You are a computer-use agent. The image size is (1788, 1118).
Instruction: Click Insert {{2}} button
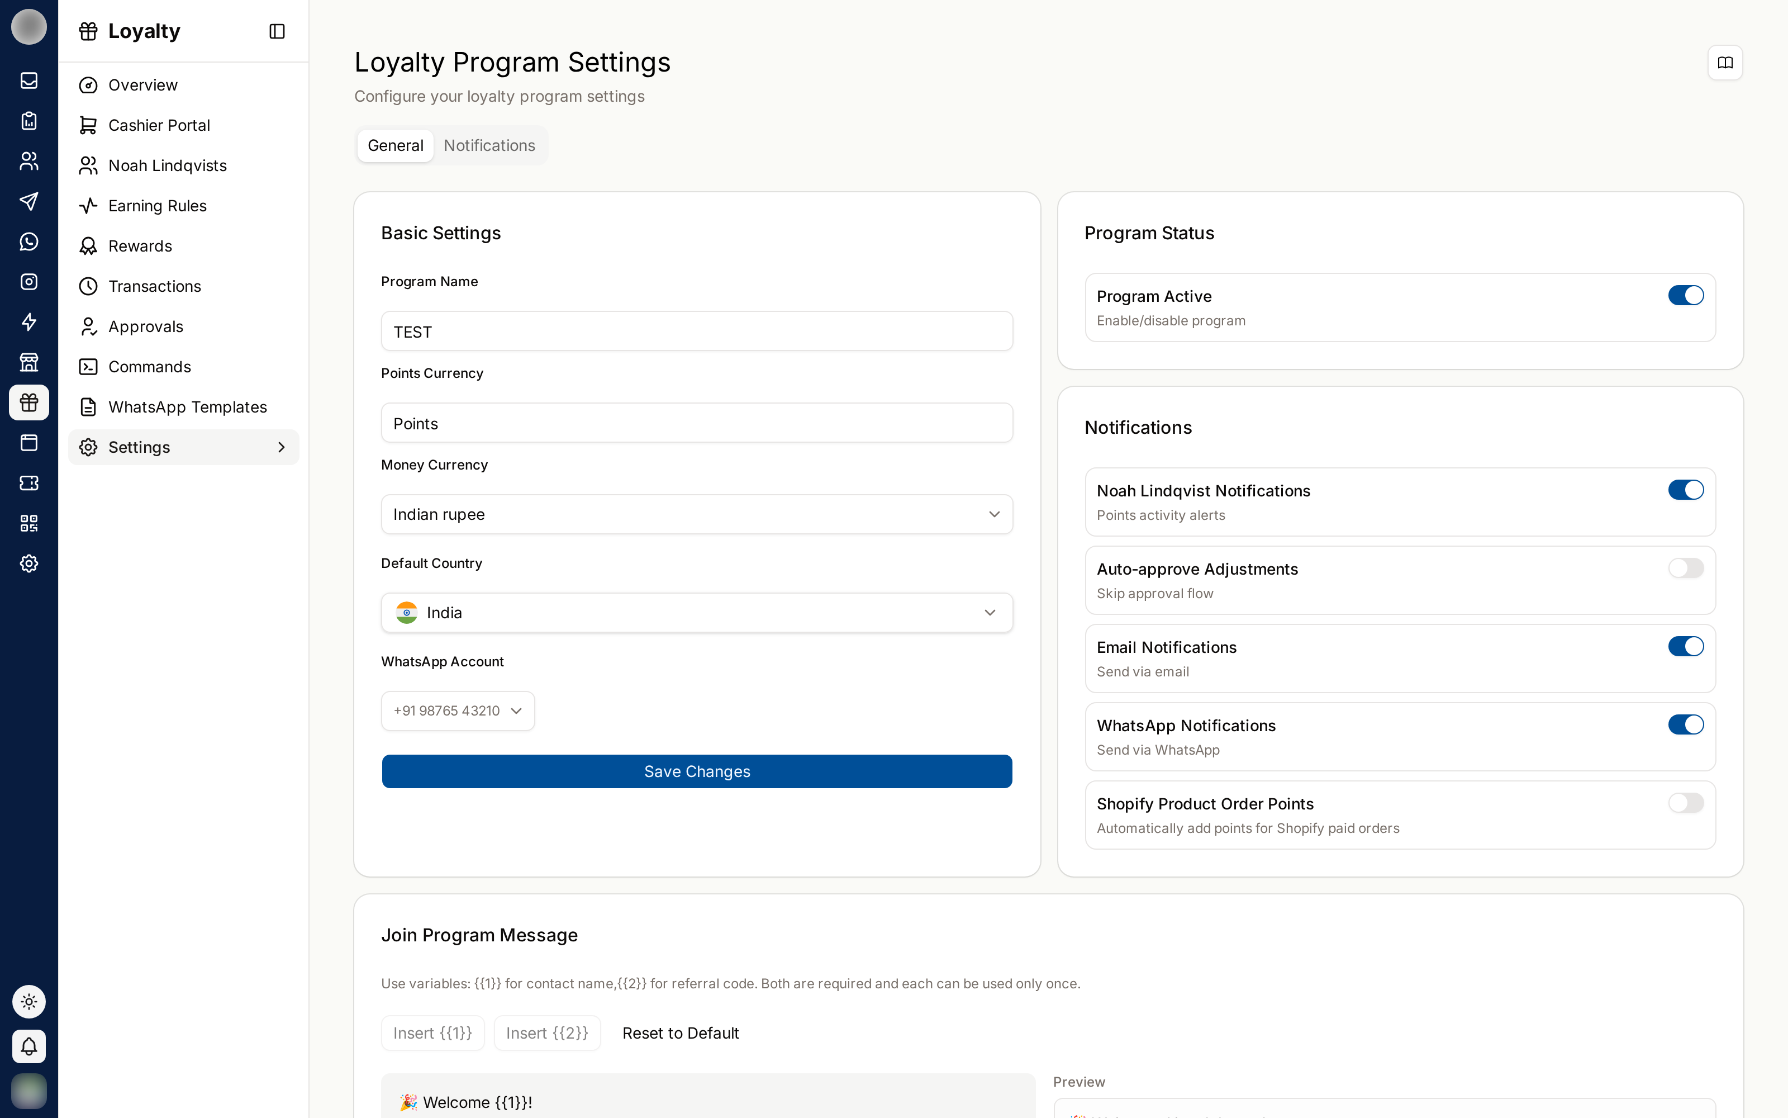coord(548,1033)
